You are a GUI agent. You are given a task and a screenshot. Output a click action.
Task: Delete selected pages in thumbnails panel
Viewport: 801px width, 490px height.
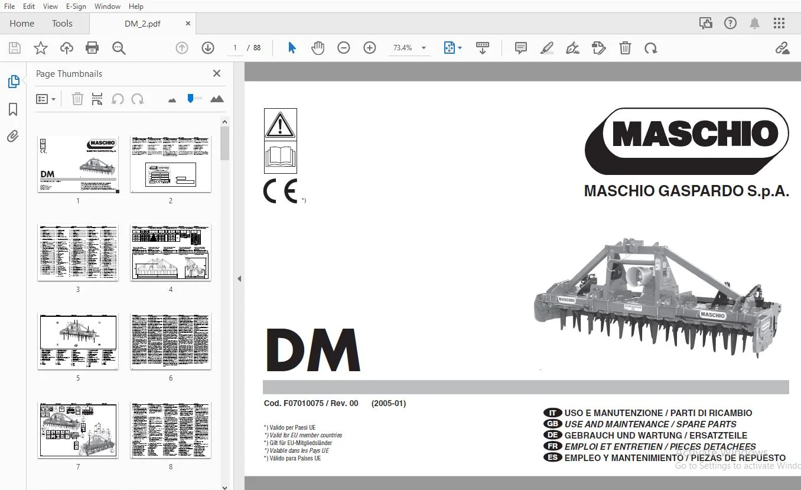coord(77,99)
